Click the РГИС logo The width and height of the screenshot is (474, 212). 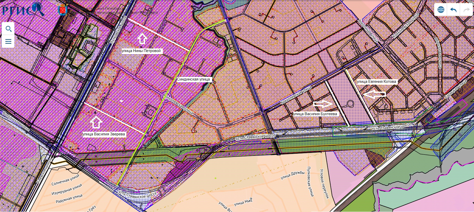pyautogui.click(x=23, y=10)
